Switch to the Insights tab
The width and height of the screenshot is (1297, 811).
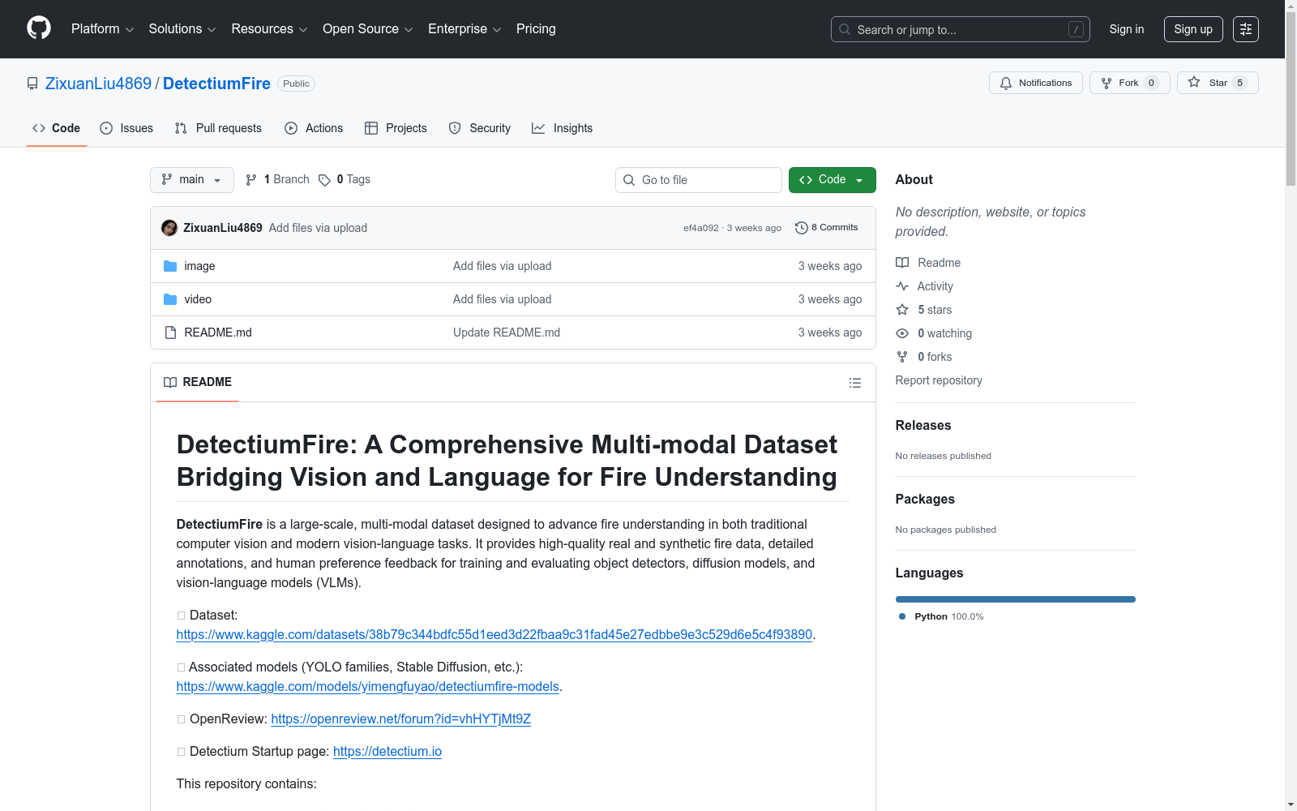(562, 128)
